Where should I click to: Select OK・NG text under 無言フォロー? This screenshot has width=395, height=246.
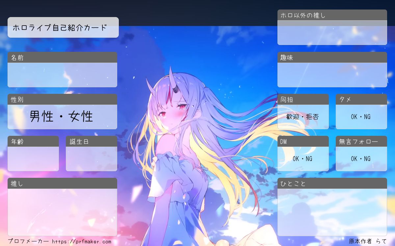(x=361, y=159)
